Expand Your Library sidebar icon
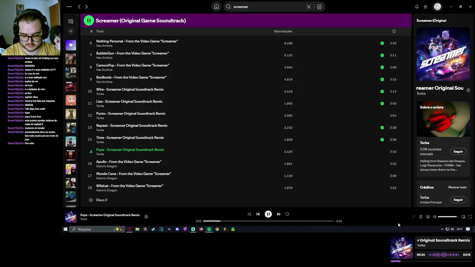Viewport: 475px width, 267px height. pos(71,21)
